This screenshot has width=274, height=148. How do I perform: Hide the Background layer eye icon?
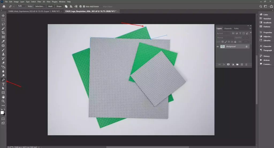(218, 47)
